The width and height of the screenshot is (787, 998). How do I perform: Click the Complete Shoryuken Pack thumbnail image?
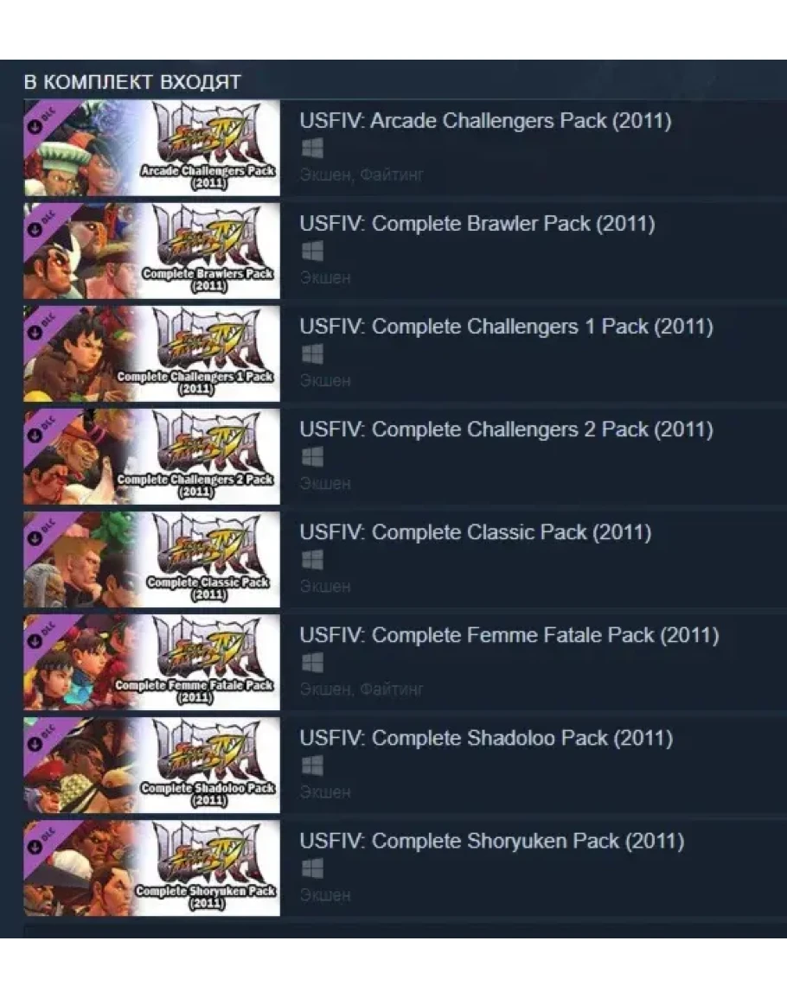tap(151, 868)
